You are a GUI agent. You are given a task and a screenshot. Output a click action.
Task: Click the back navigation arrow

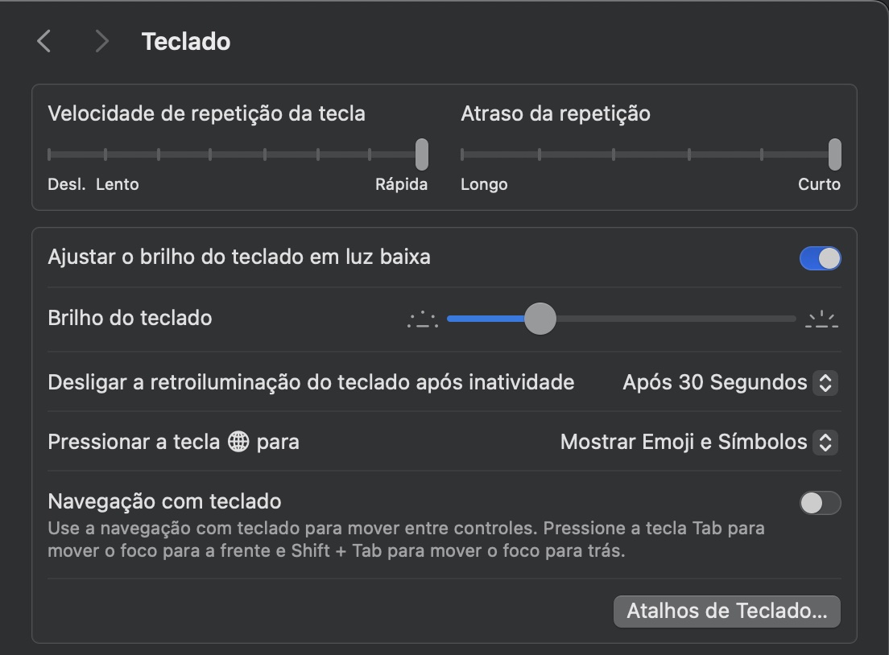[44, 40]
